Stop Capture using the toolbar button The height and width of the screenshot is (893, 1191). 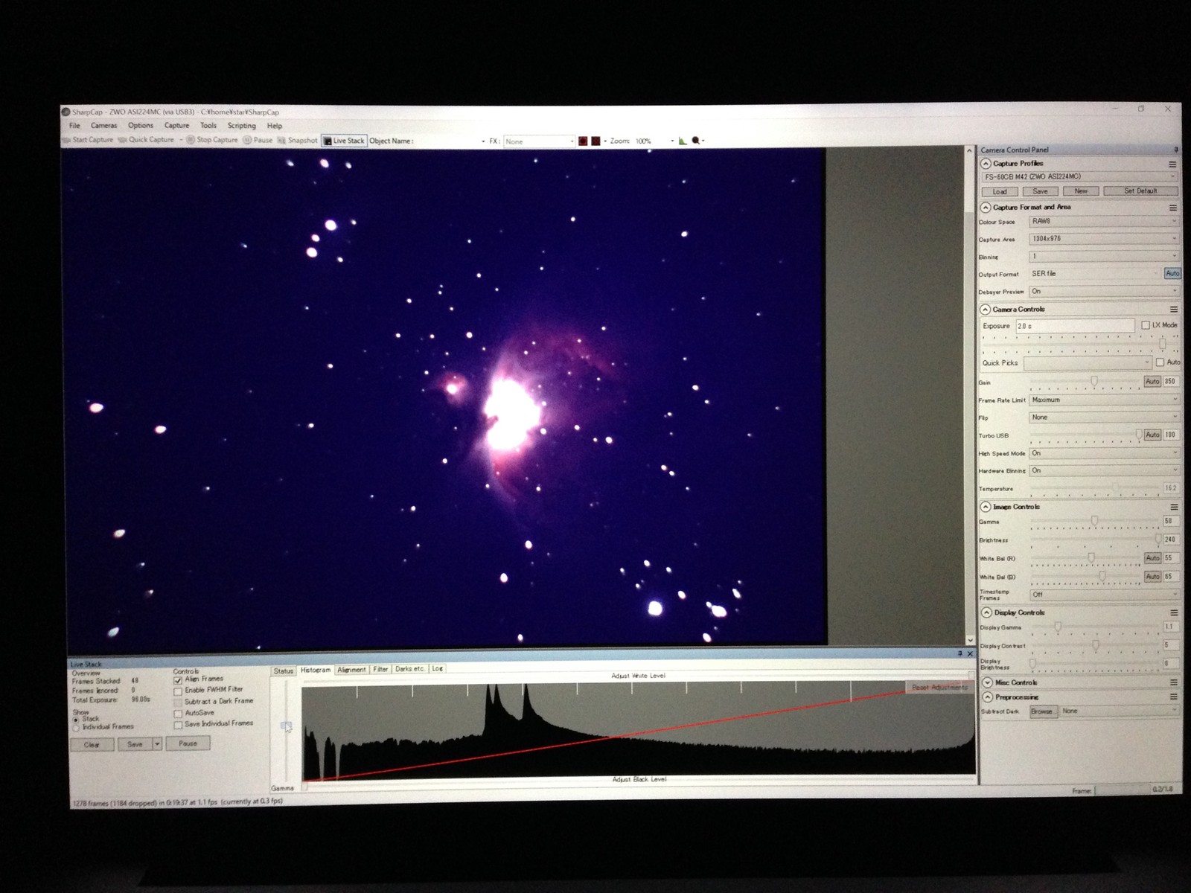[212, 140]
